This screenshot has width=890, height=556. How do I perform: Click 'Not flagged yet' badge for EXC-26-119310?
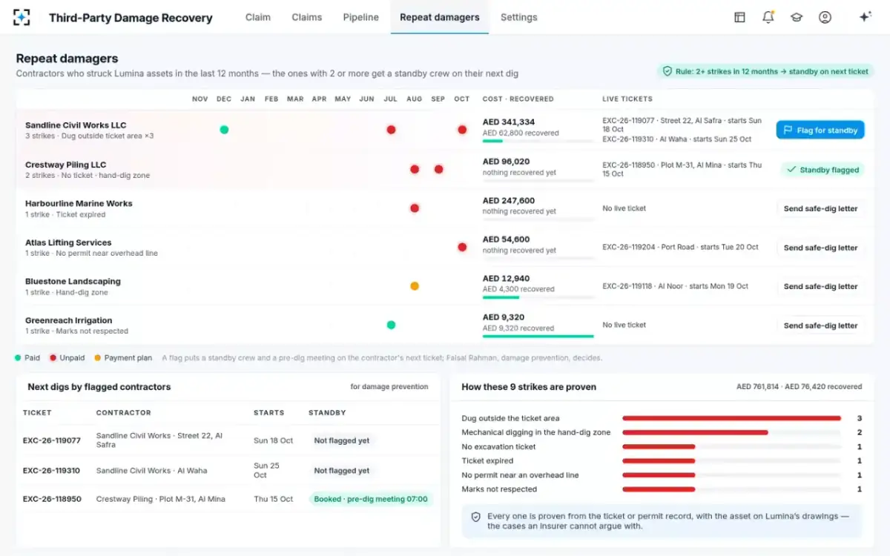pyautogui.click(x=341, y=471)
